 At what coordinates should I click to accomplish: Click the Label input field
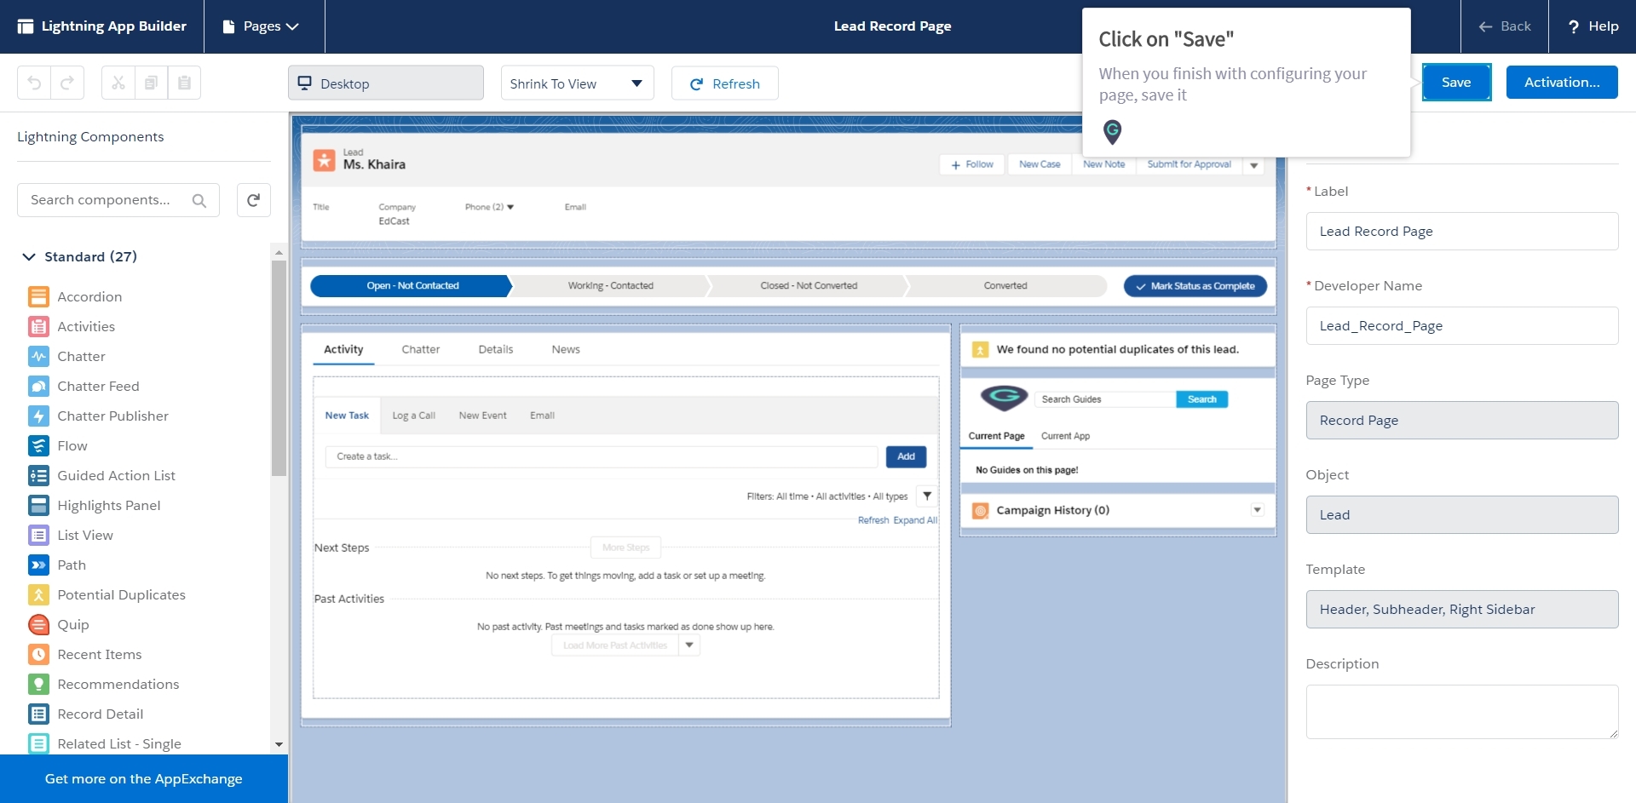pyautogui.click(x=1461, y=231)
